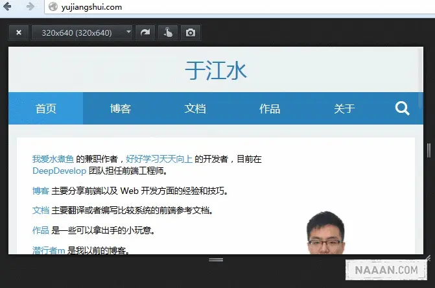Image resolution: width=435 pixels, height=288 pixels.
Task: Open the 好好学习天天向上 link
Action: point(159,159)
